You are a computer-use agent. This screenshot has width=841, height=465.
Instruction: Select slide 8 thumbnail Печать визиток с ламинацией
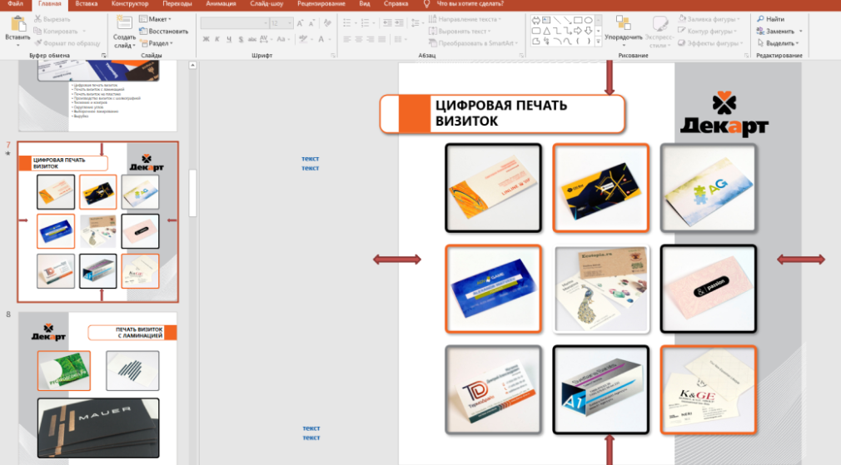pyautogui.click(x=97, y=388)
